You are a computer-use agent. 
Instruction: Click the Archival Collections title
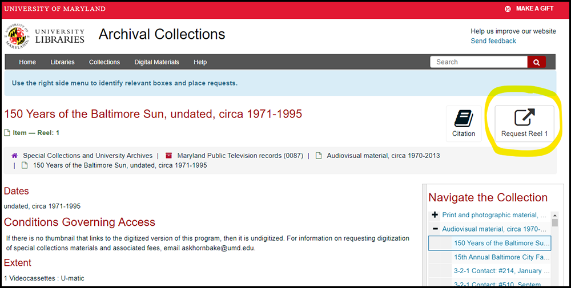coord(162,34)
